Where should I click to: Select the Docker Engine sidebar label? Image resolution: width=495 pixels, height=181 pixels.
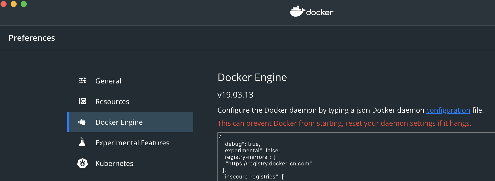119,122
